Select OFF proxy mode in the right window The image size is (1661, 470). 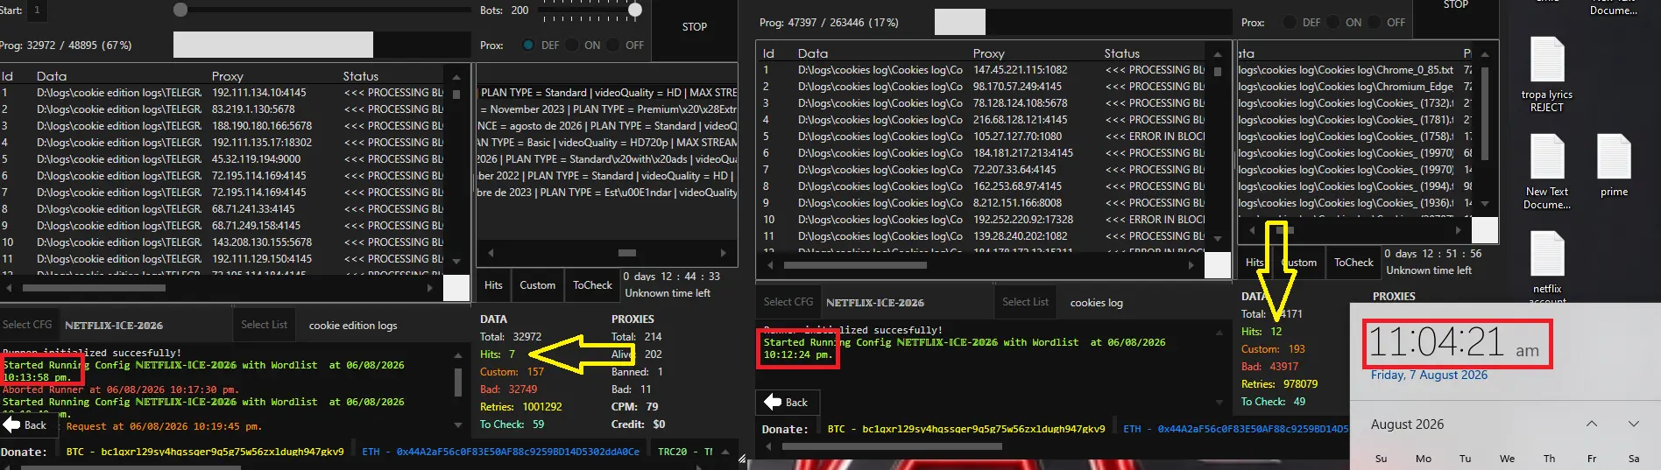(1375, 22)
